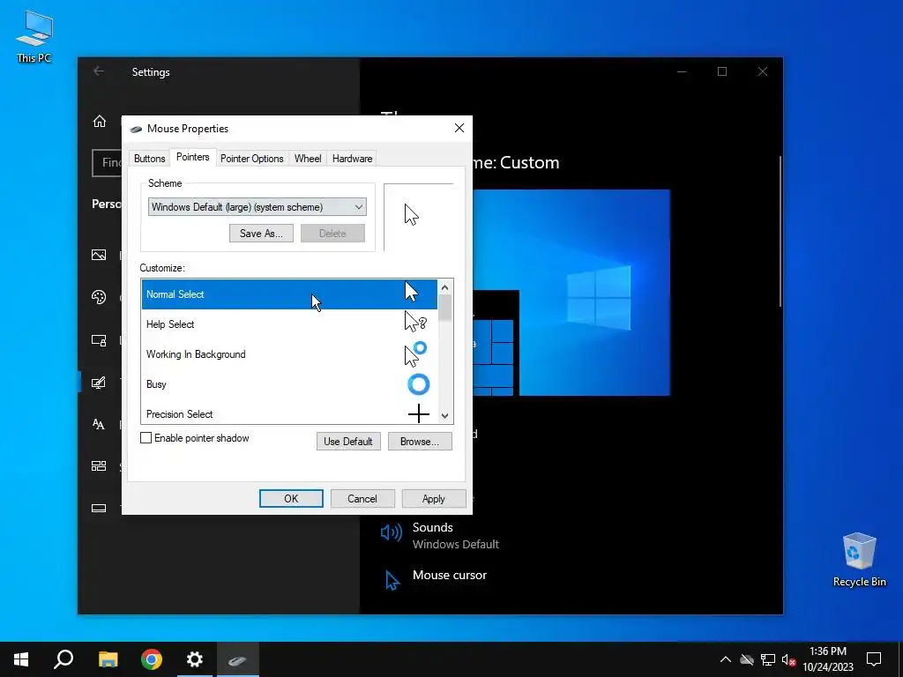Click the Cancel button
903x677 pixels.
click(362, 499)
